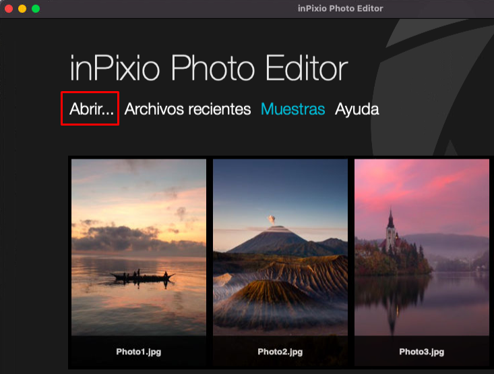
Task: Select the Muestras tab
Action: [292, 109]
